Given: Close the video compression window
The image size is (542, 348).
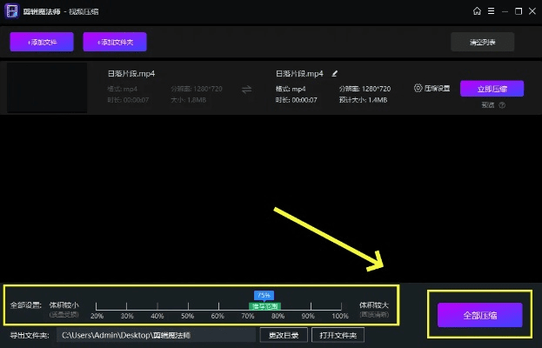Looking at the screenshot, I should (x=532, y=11).
